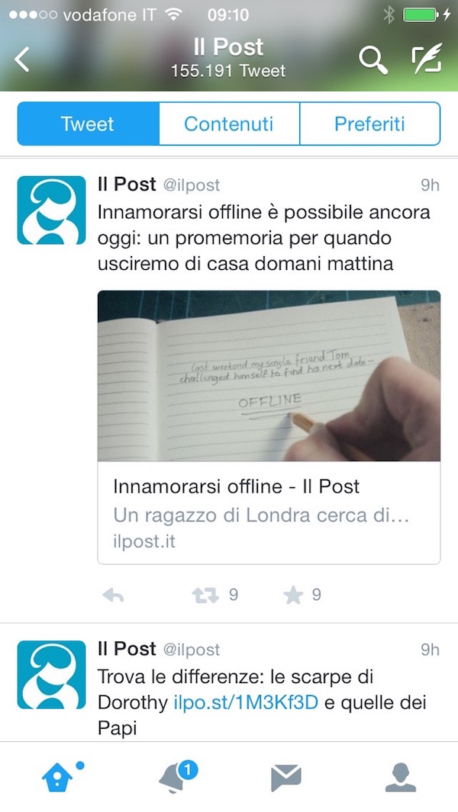
Task: Switch to the Preferiti tab
Action: click(369, 124)
